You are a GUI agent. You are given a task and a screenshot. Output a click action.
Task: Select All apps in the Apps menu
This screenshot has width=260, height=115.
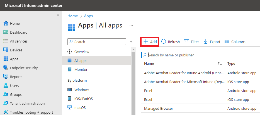point(96,61)
